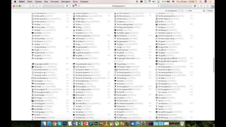Click the fa-instagram icon

[x=32, y=103]
